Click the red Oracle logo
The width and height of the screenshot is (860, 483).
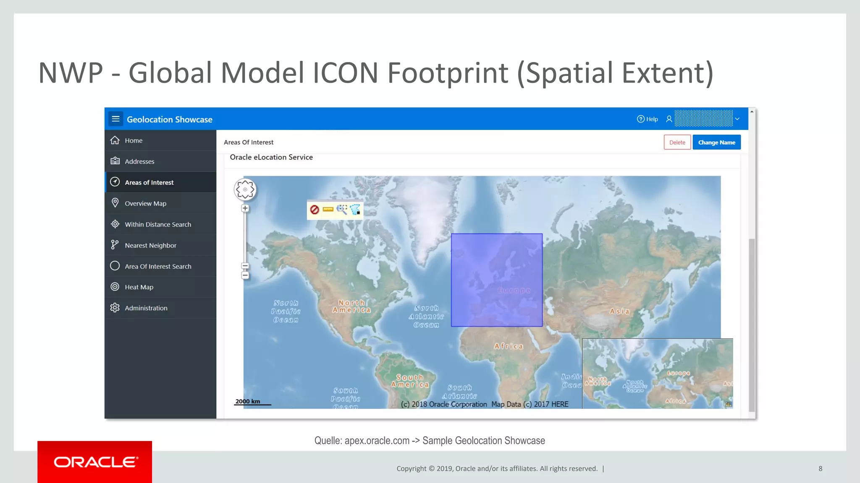coord(95,462)
